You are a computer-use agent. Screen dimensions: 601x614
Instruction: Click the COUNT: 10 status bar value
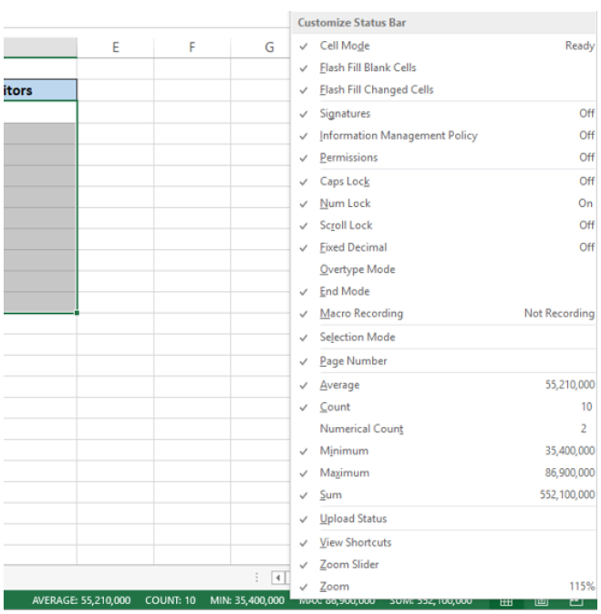171,600
